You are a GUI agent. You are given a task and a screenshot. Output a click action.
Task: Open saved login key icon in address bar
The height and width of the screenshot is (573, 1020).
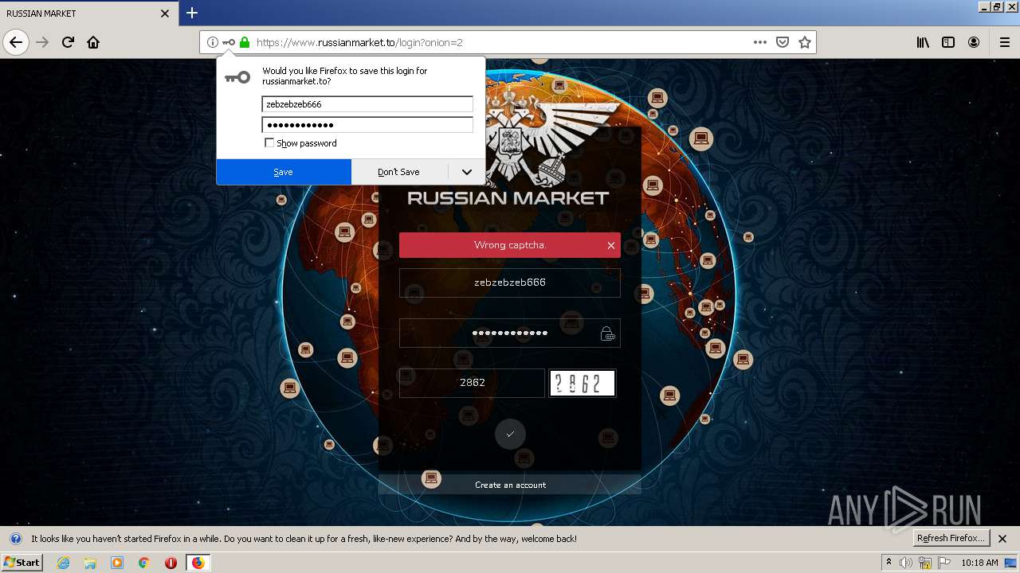(x=229, y=42)
